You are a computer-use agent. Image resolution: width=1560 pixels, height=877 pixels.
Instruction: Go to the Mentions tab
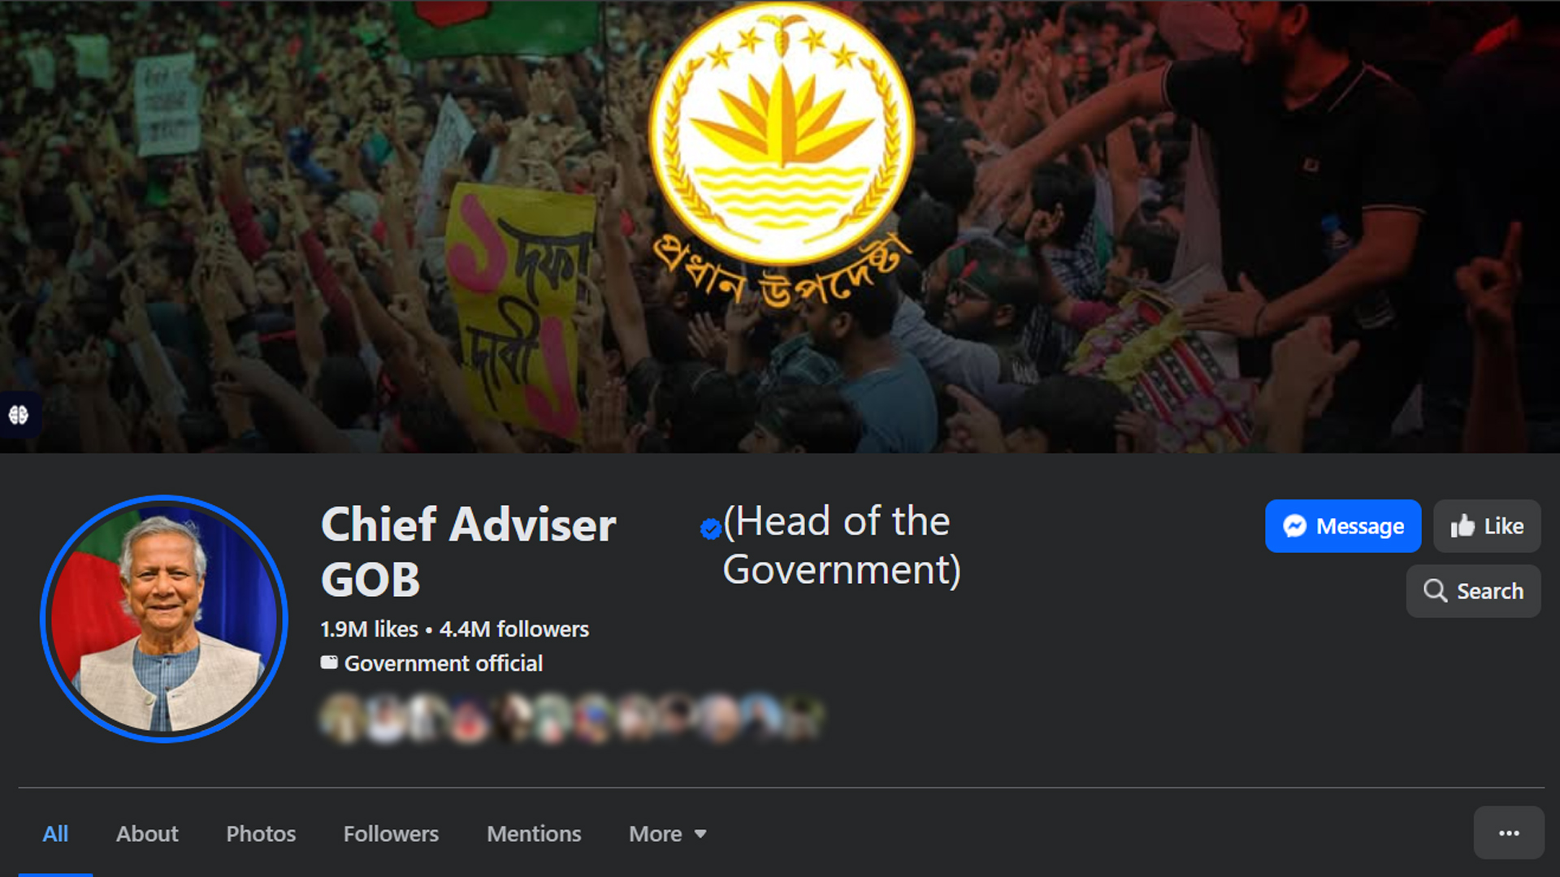[x=534, y=834]
